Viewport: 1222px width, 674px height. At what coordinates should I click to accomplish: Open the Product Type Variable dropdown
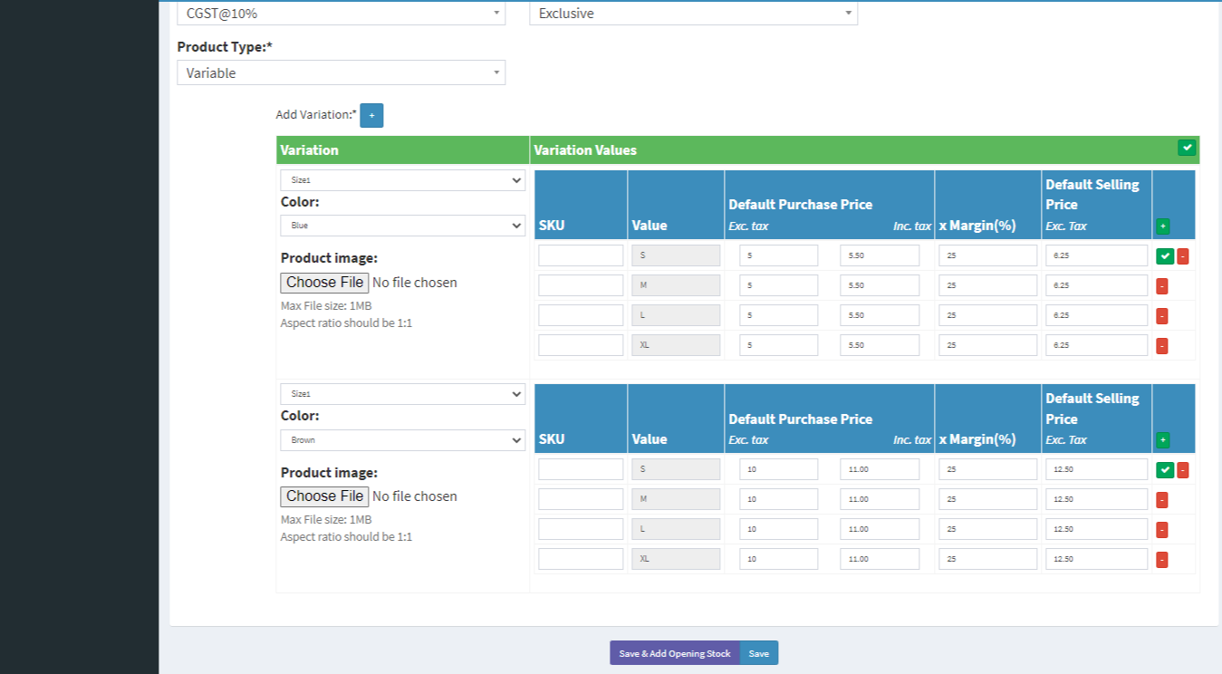341,72
